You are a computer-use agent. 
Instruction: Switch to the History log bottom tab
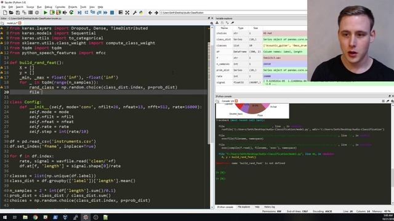tap(270, 207)
